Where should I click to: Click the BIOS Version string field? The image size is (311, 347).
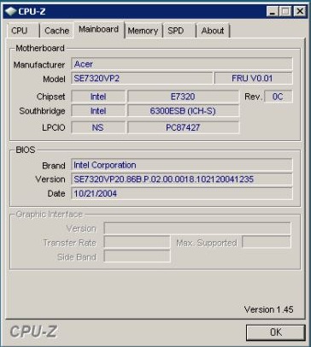[x=182, y=179]
